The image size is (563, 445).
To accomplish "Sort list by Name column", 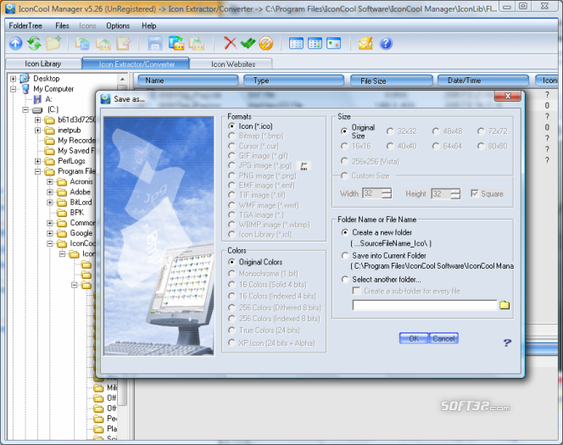I will 187,81.
